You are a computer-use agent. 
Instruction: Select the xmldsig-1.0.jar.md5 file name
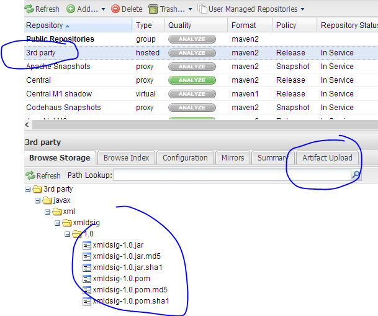coord(127,256)
